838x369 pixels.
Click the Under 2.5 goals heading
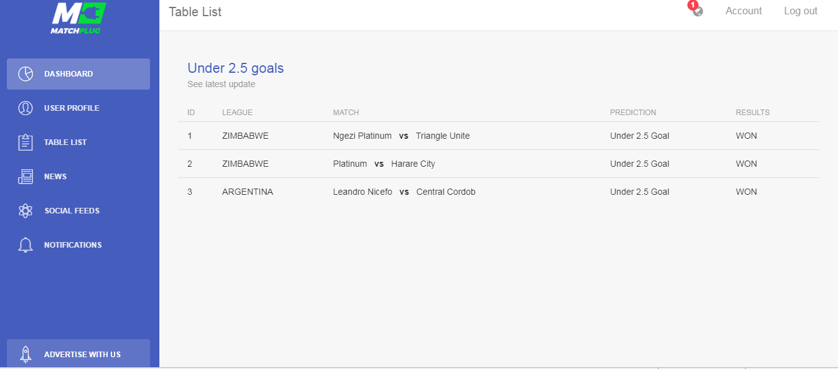[x=235, y=68]
